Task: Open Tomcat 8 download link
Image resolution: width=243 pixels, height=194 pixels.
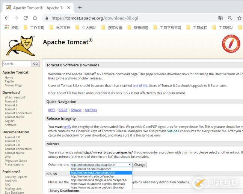Action: tap(11, 105)
